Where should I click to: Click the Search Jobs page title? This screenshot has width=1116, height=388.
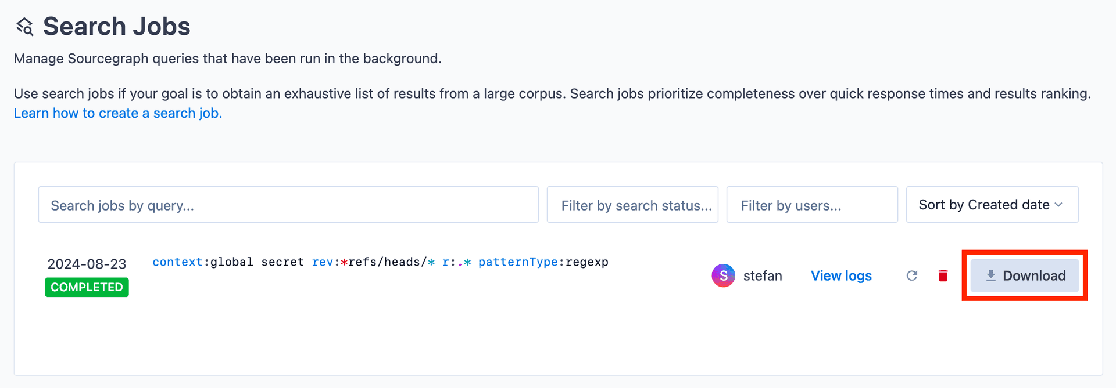[x=117, y=27]
